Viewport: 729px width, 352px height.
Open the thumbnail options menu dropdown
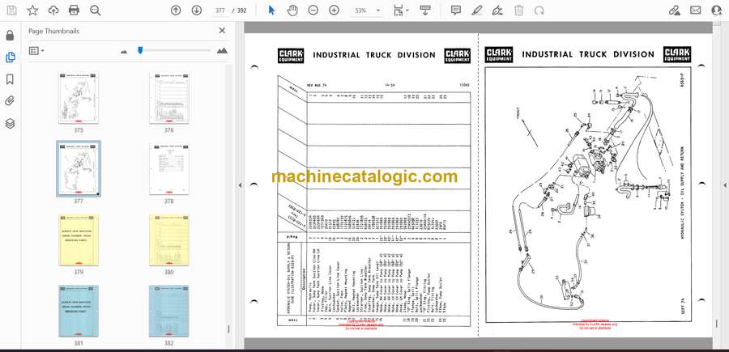click(36, 51)
